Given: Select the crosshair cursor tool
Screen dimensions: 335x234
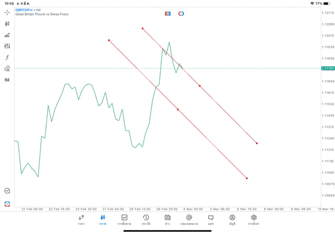Looking at the screenshot, I should [x=7, y=12].
